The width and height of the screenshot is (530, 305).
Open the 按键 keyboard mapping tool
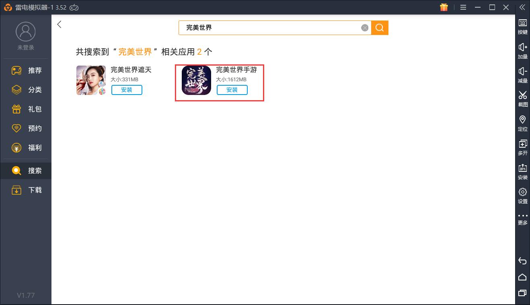tap(523, 26)
